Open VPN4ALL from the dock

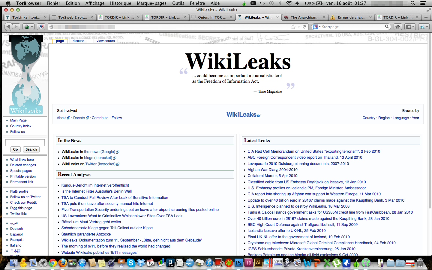pyautogui.click(x=278, y=263)
